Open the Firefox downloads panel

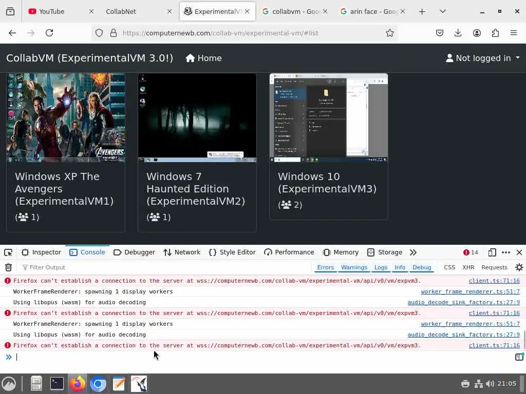click(x=458, y=33)
